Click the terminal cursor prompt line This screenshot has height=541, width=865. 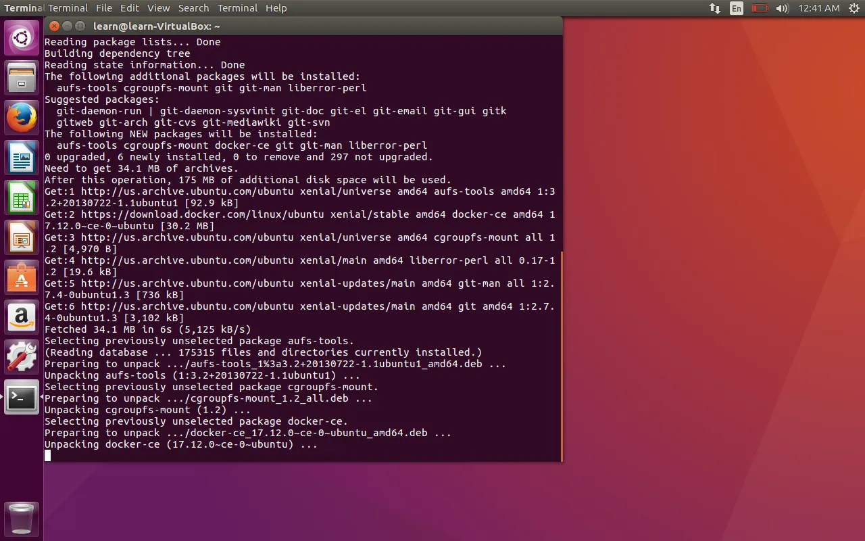pyautogui.click(x=48, y=456)
